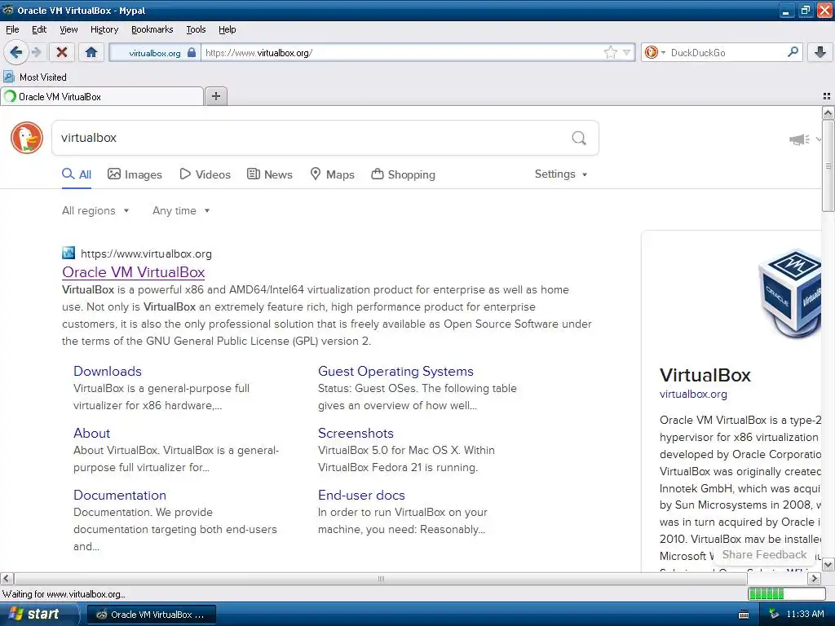Open the End-user docs sitelink
The image size is (835, 626).
point(361,495)
